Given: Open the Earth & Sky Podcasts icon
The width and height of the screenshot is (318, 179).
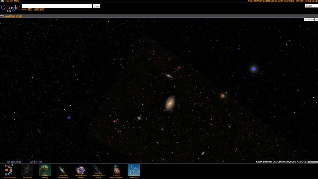Looking at the screenshot, I should [134, 170].
